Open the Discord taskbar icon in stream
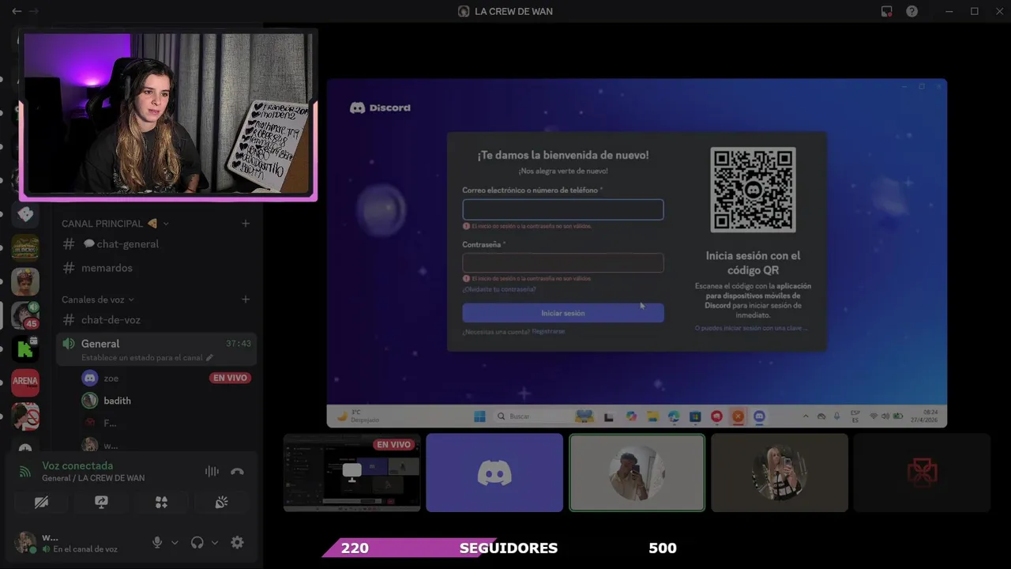 759,416
